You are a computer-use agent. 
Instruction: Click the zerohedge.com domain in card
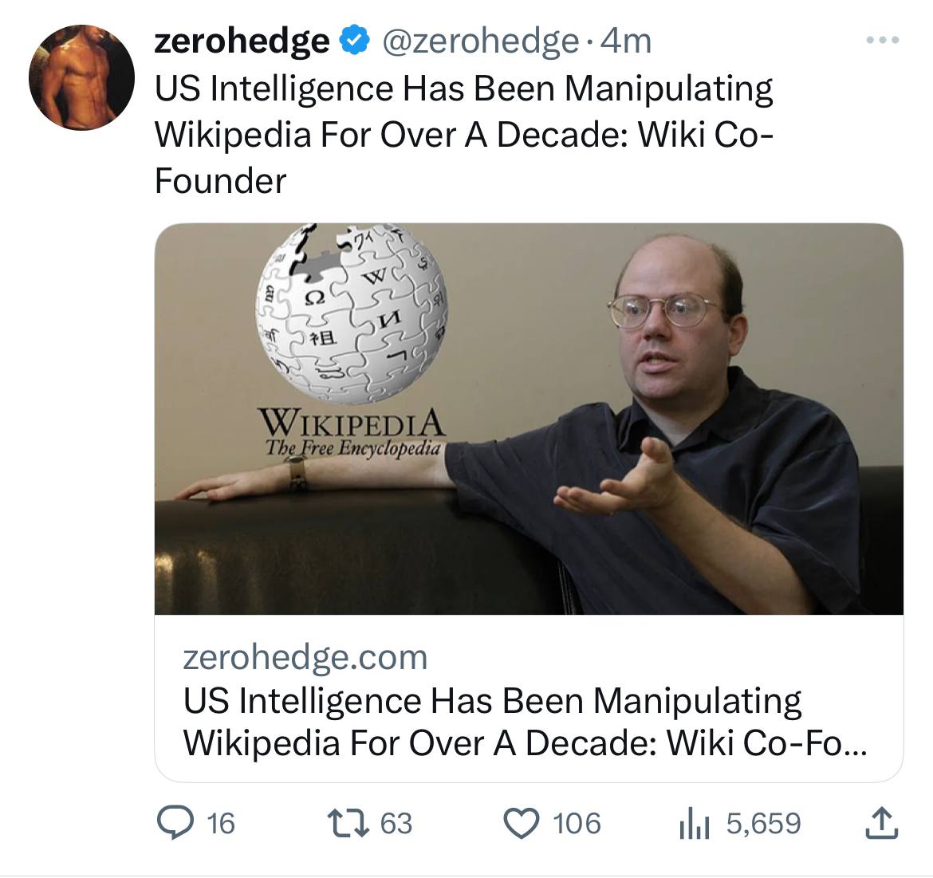305,657
